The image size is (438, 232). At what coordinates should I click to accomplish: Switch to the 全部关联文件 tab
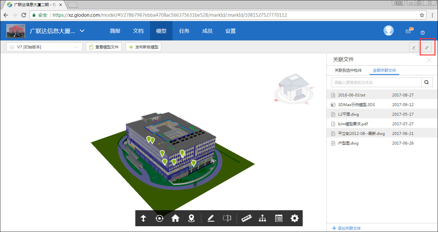[x=384, y=70]
